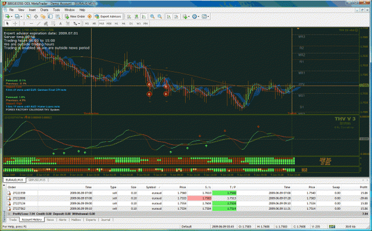Viewport: 372px width, 231px height.
Task: Expand the Profiles dropdown arrow
Action: [x=21, y=17]
